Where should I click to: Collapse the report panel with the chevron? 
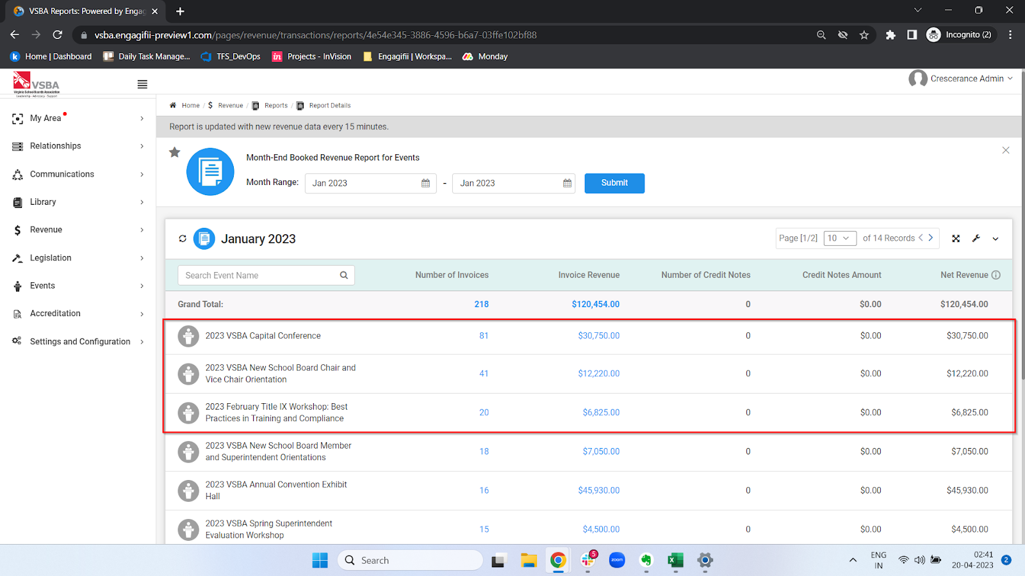(995, 239)
